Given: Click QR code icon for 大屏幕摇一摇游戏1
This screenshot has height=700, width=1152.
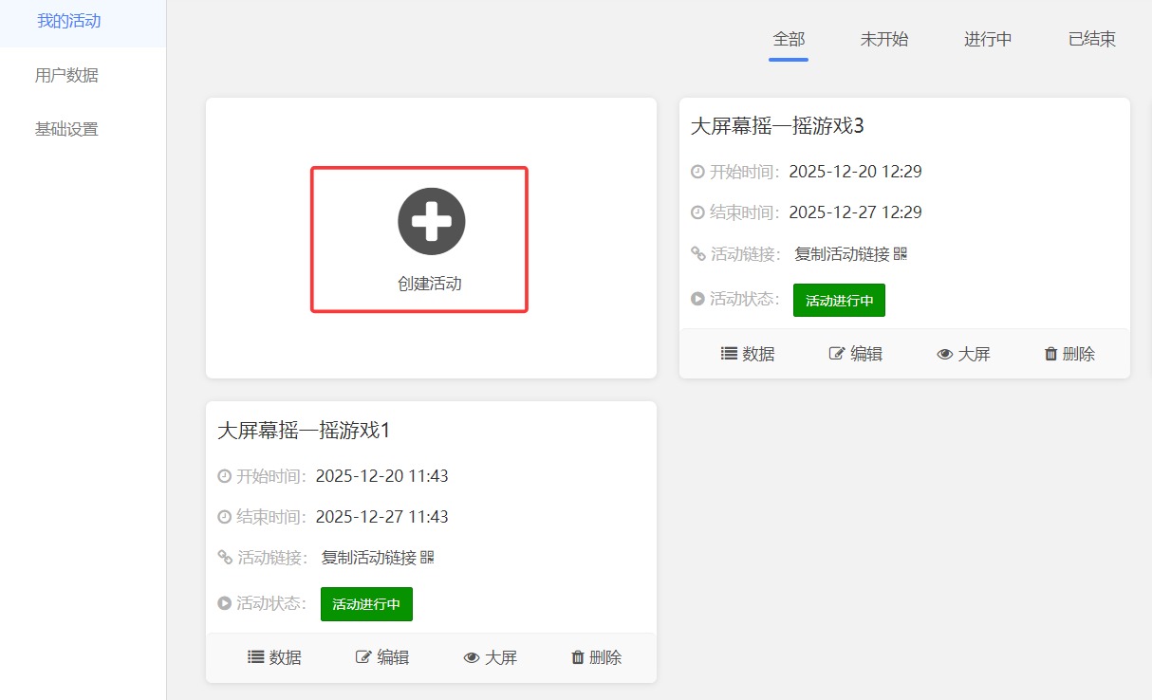Looking at the screenshot, I should (x=427, y=557).
